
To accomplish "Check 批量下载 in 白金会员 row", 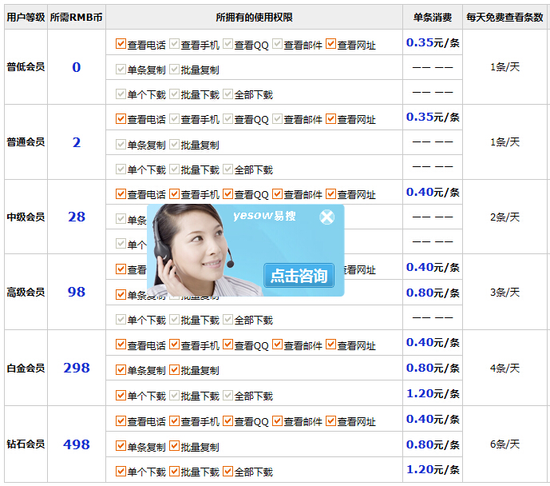I will [x=175, y=396].
